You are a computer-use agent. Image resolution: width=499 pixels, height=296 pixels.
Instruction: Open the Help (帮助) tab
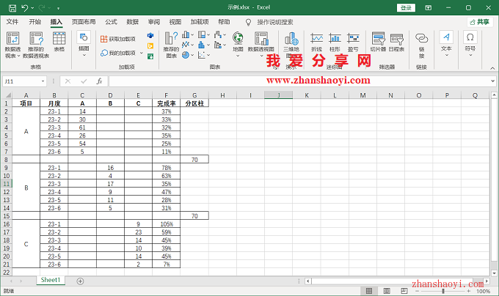point(224,22)
